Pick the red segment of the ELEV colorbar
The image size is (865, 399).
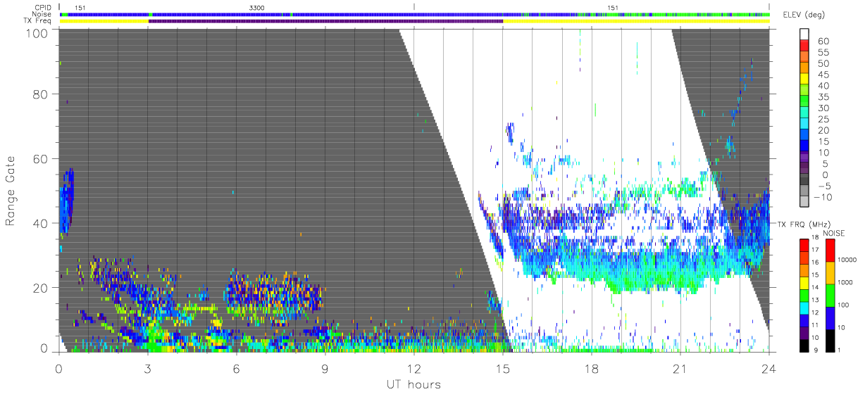pos(805,46)
